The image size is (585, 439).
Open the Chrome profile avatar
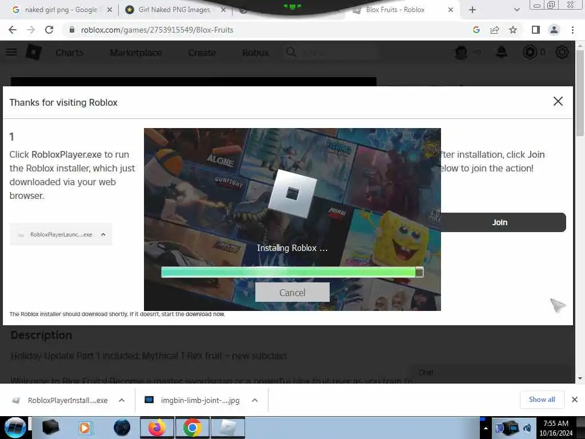click(554, 30)
